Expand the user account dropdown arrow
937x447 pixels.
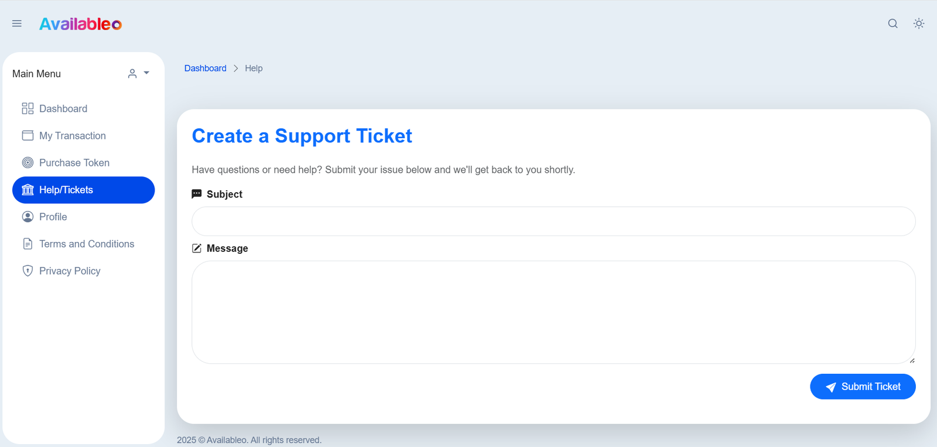(146, 73)
